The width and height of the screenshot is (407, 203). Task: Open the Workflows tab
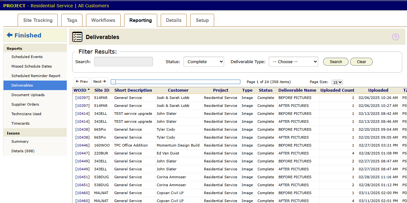tap(103, 20)
